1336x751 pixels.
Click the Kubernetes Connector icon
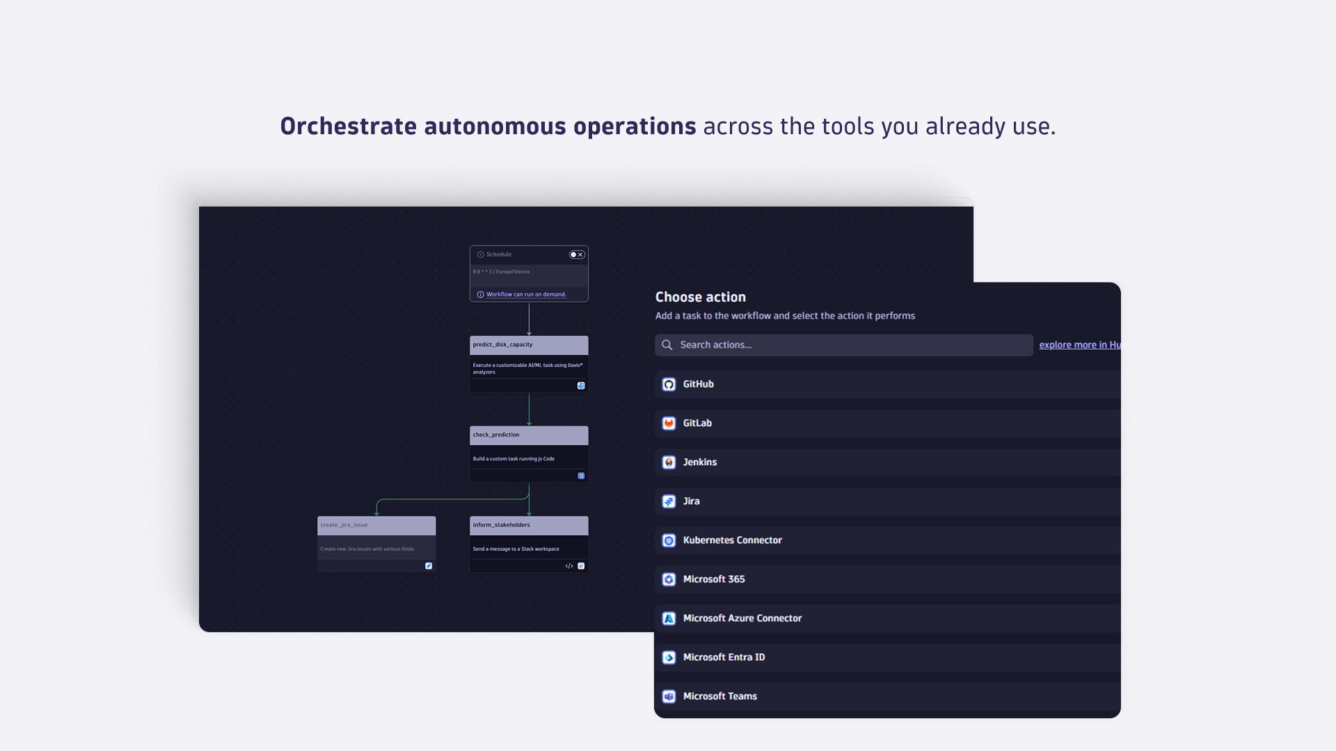click(669, 540)
